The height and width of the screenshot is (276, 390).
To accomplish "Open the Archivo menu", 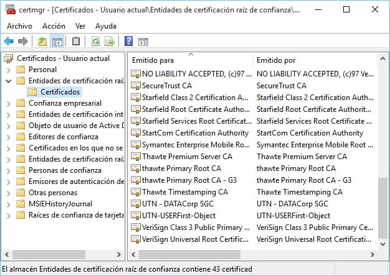I will click(x=19, y=26).
